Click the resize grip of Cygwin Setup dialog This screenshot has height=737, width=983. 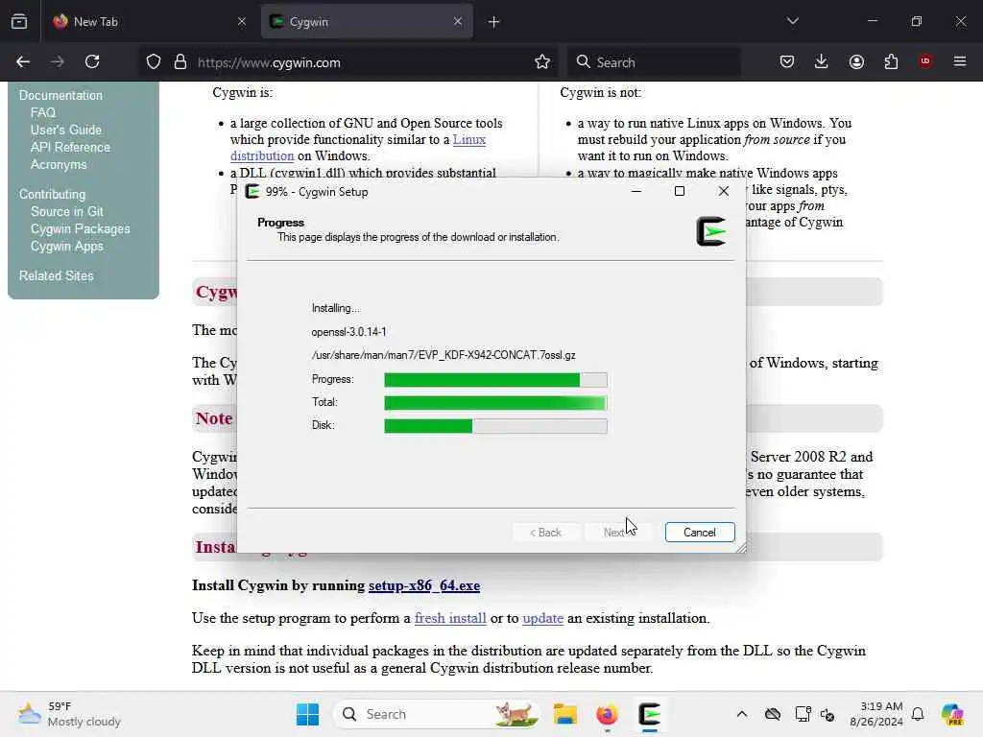point(740,548)
